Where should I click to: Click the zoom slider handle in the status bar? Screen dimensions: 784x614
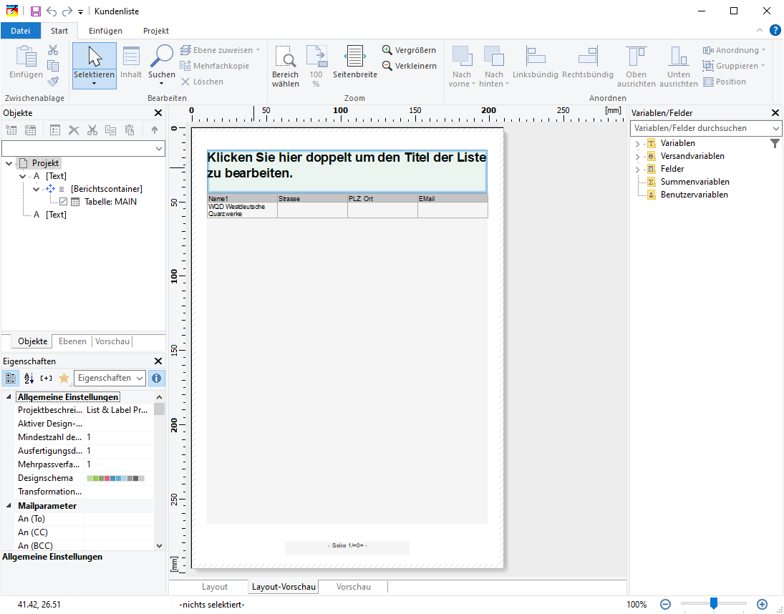click(x=714, y=603)
